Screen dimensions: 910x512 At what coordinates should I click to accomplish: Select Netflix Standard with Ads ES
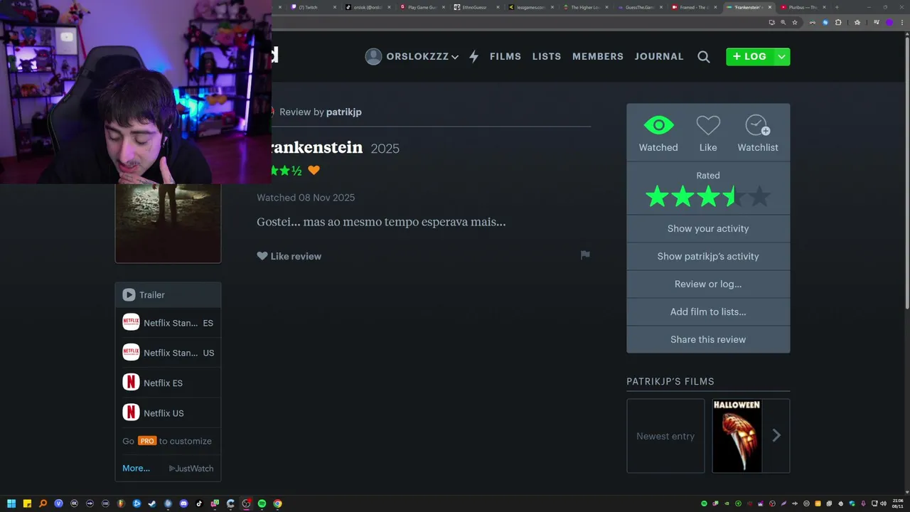[x=168, y=323]
